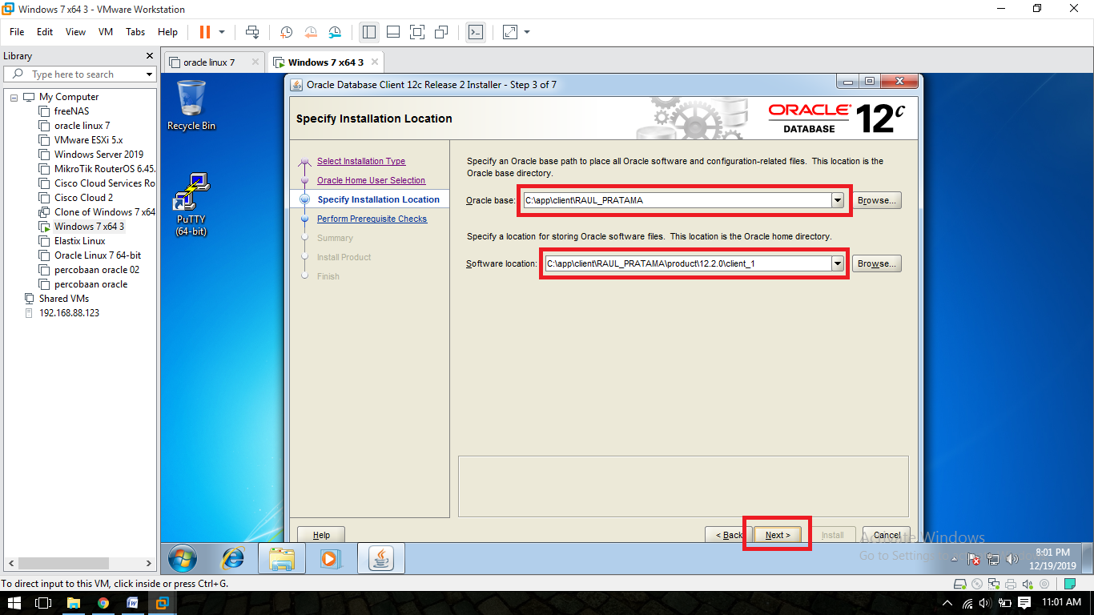The width and height of the screenshot is (1094, 615).
Task: Click the VMware network adapter status icon
Action: pos(994,584)
